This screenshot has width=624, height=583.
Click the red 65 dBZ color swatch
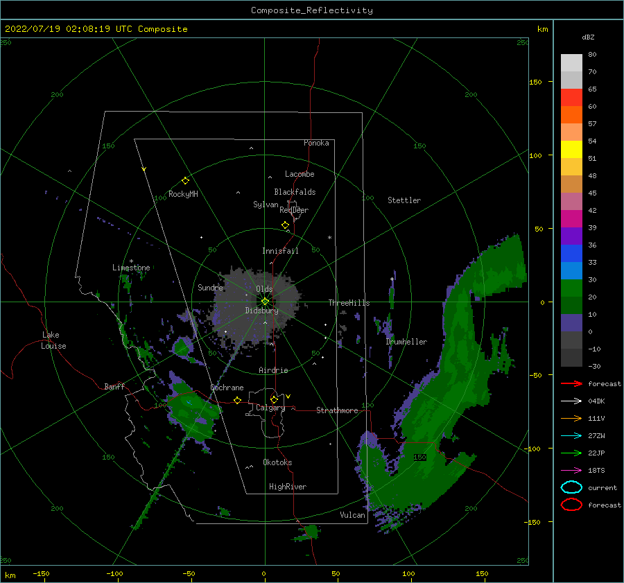pyautogui.click(x=571, y=98)
